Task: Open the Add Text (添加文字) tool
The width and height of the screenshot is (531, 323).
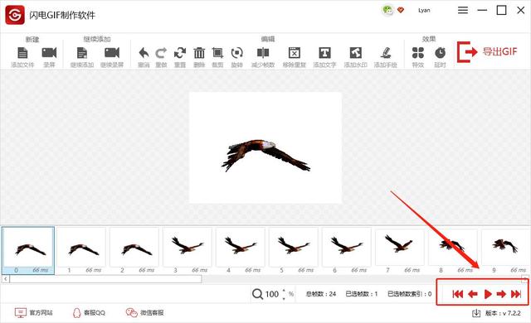Action: point(324,53)
